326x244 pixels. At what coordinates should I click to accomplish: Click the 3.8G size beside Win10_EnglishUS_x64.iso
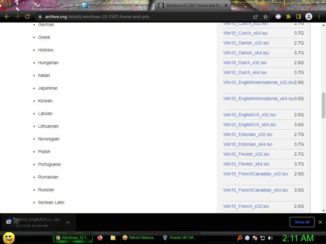pos(299,125)
